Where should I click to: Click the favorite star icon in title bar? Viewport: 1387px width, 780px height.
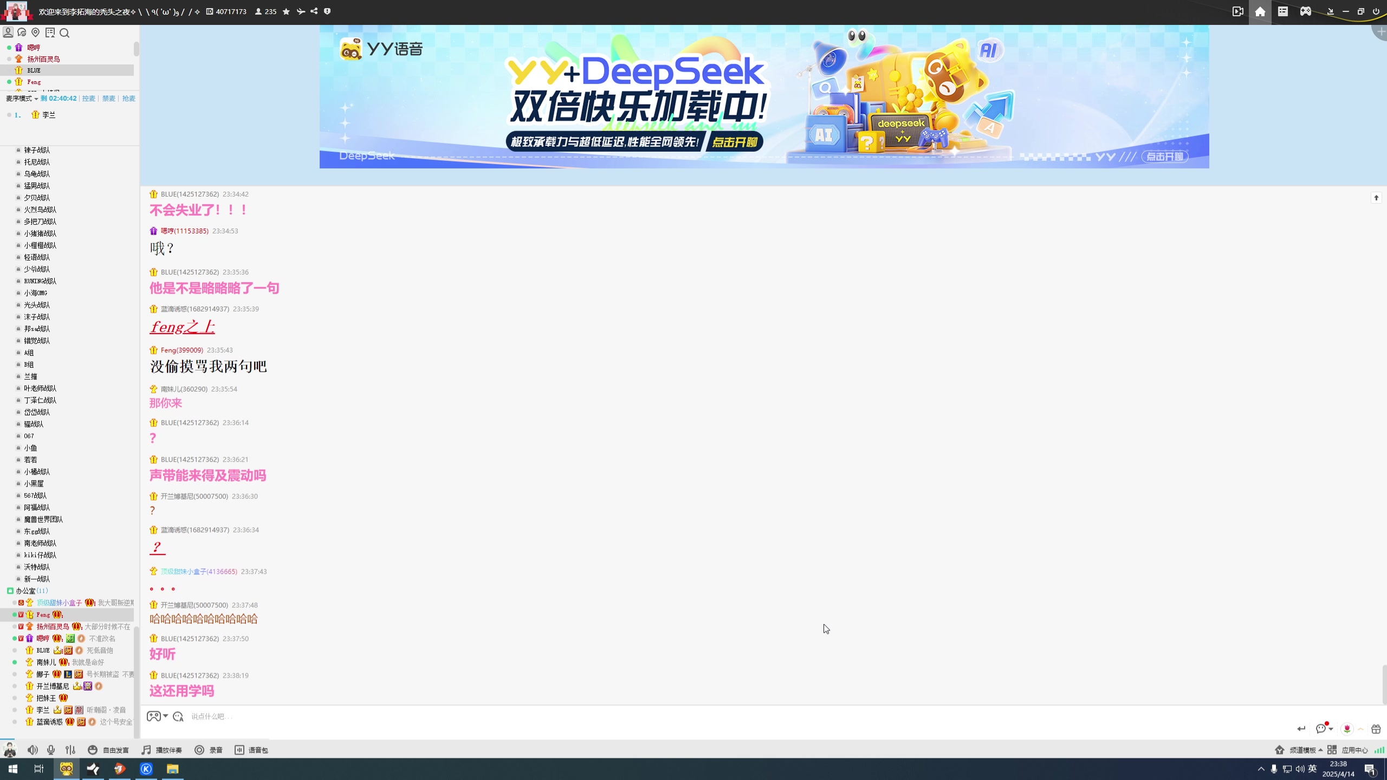pos(286,11)
